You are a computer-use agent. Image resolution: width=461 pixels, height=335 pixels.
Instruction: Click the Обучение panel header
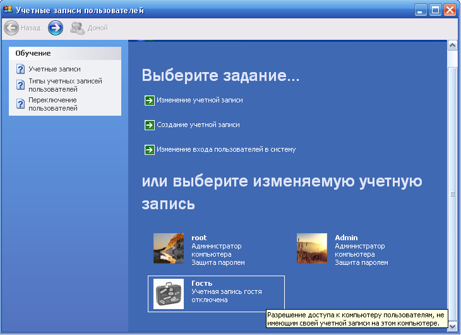65,53
